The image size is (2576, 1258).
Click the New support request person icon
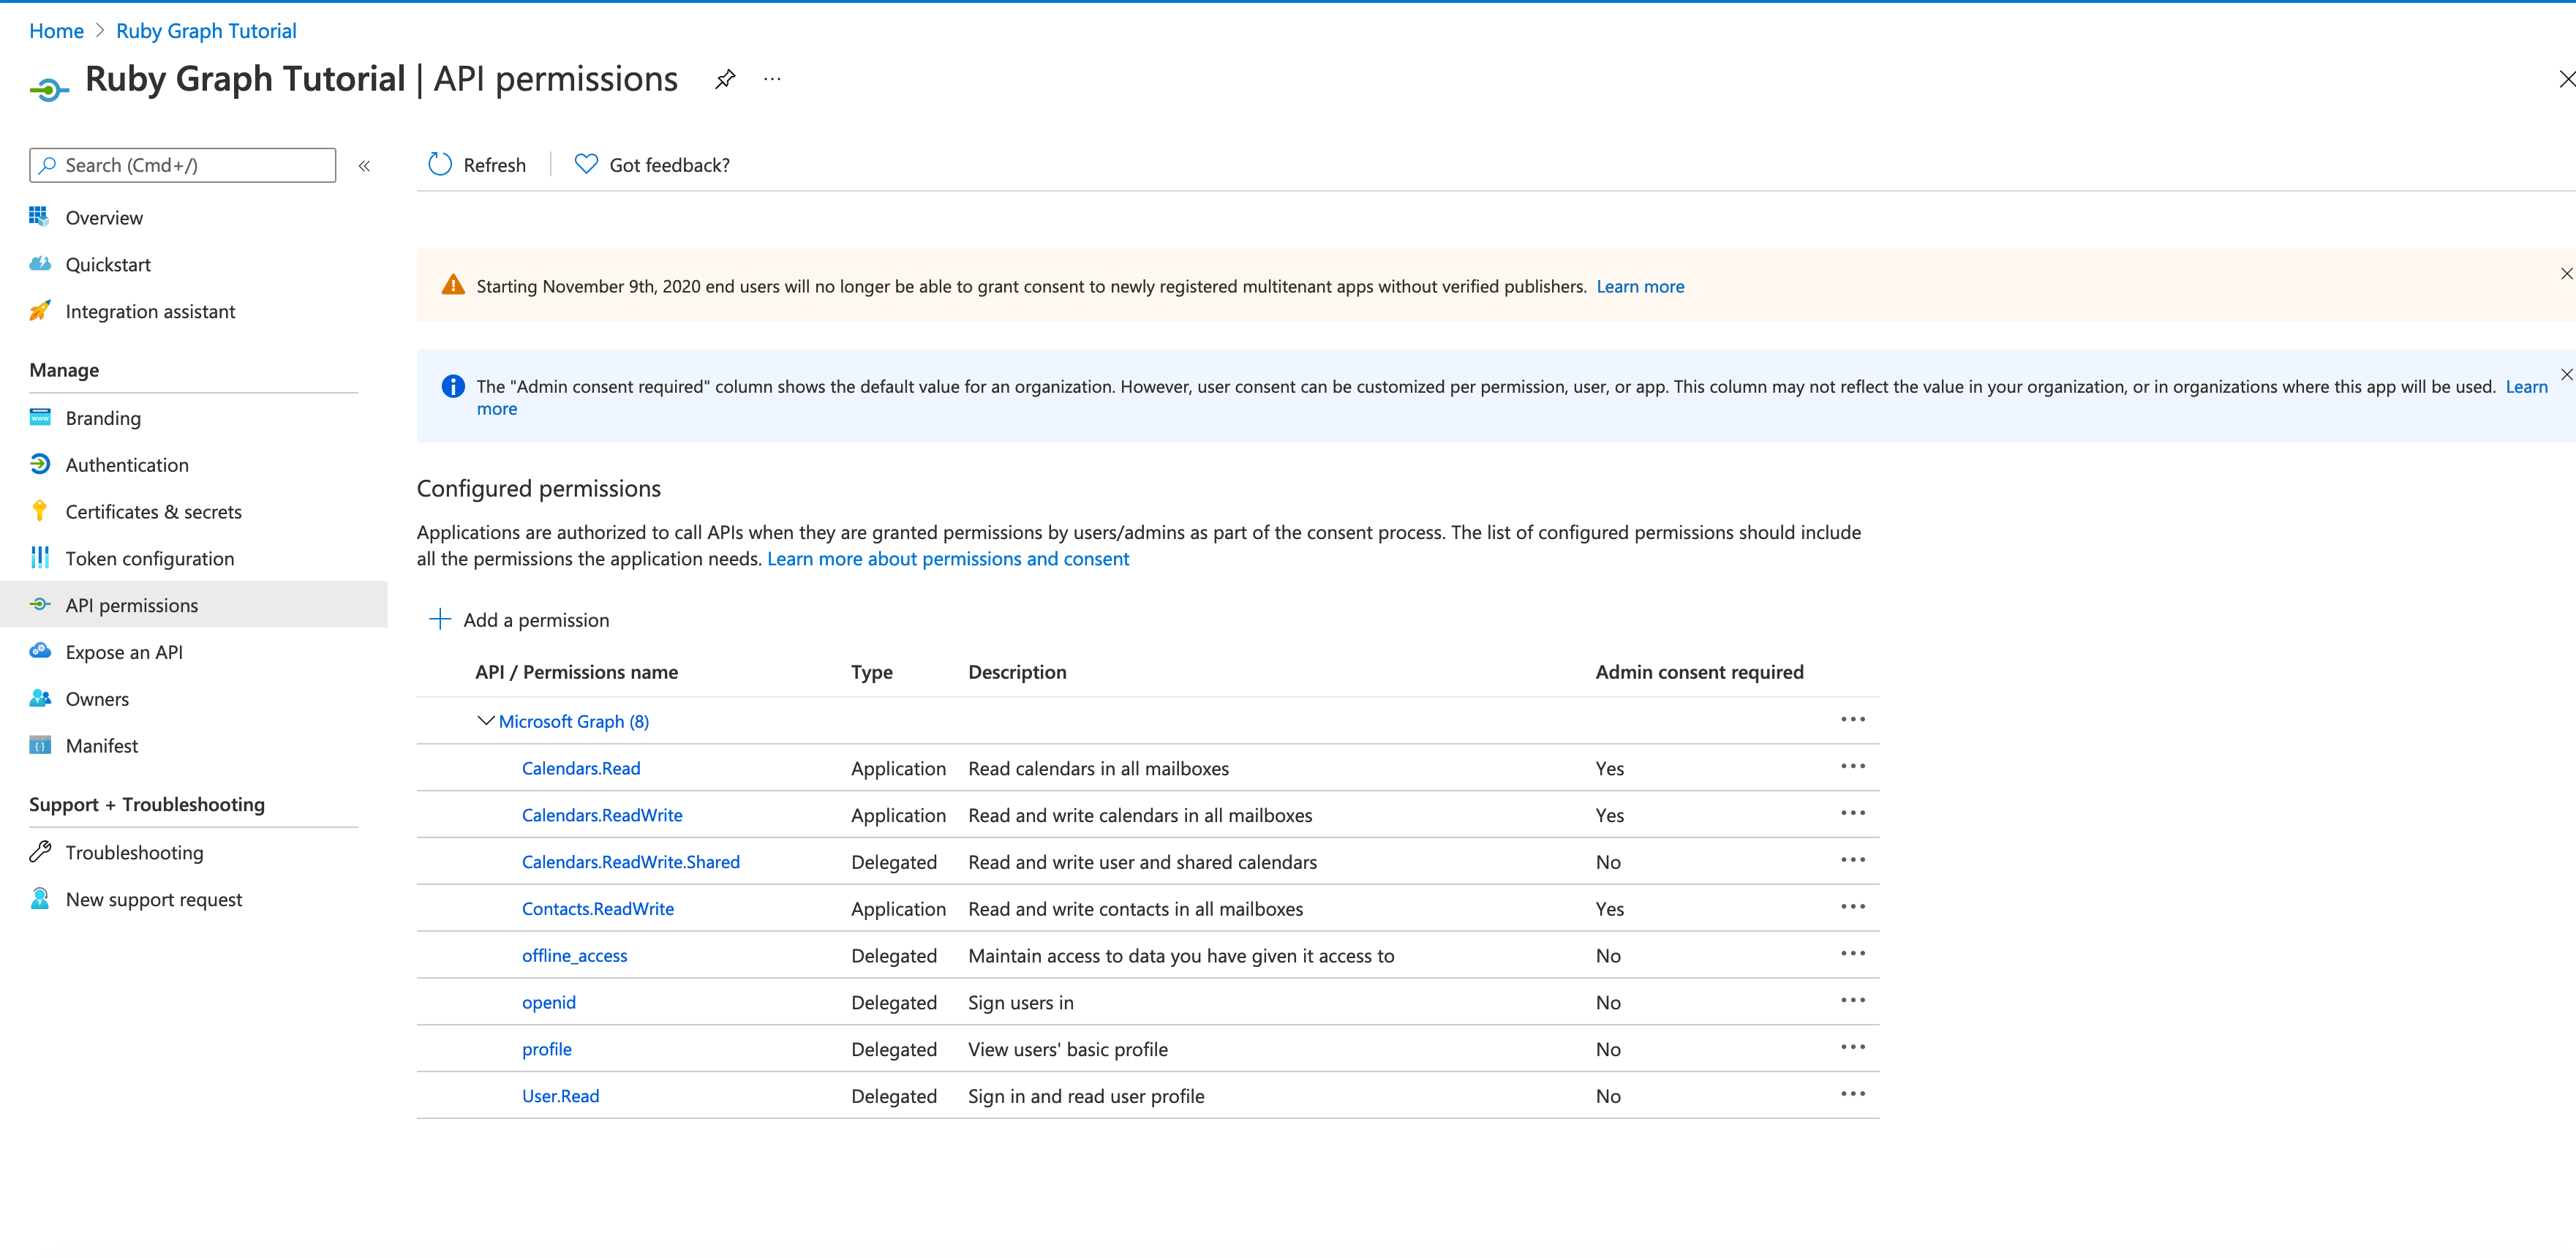[39, 899]
